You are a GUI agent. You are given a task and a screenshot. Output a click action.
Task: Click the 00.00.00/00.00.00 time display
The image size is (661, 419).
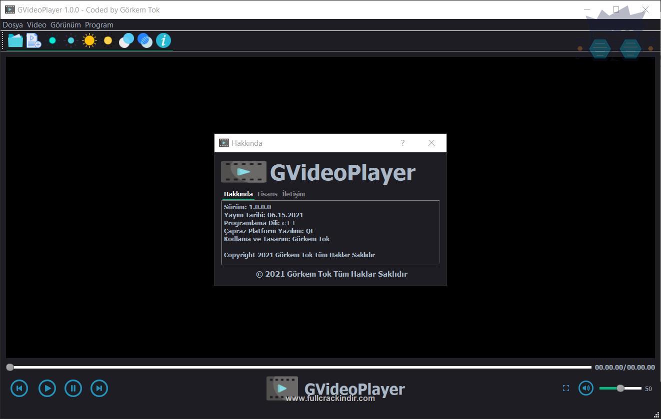click(624, 367)
